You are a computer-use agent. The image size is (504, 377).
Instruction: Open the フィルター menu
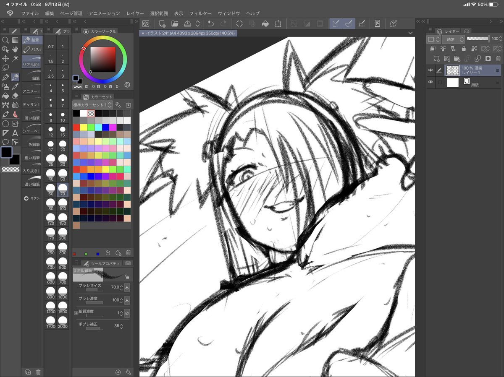[201, 13]
